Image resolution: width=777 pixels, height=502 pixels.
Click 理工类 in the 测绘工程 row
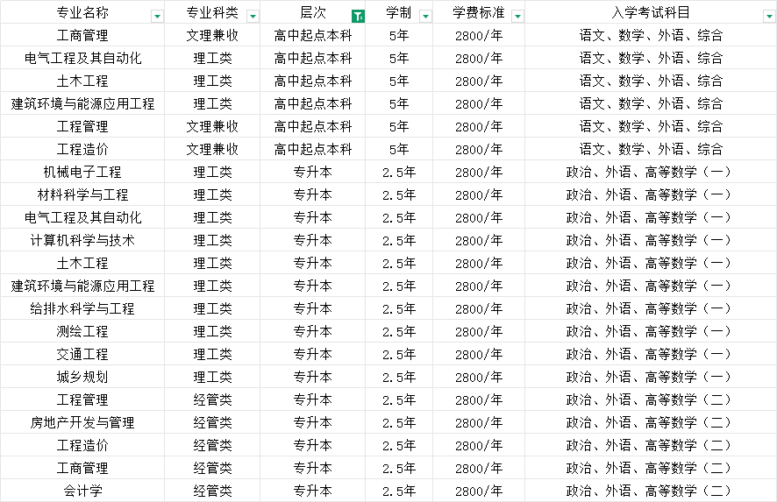pyautogui.click(x=212, y=331)
